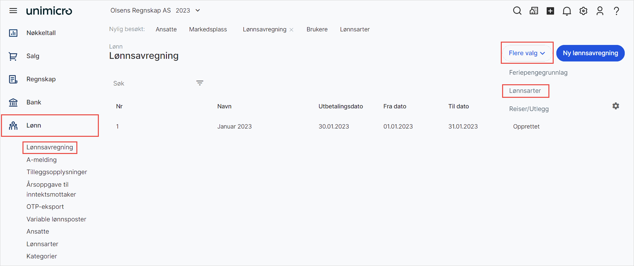Close the Lønnsavregning recent tab
Viewport: 634px width, 266px height.
(x=292, y=30)
